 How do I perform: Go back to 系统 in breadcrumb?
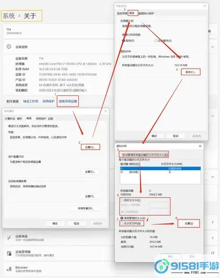pos(9,16)
